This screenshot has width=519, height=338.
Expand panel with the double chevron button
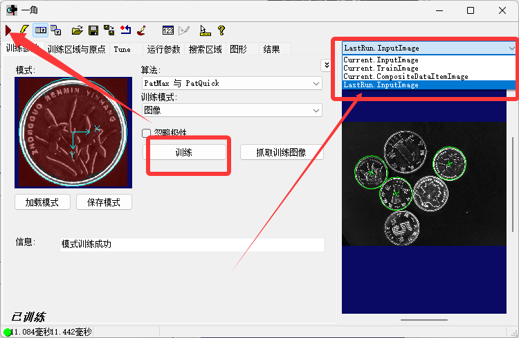coord(327,65)
